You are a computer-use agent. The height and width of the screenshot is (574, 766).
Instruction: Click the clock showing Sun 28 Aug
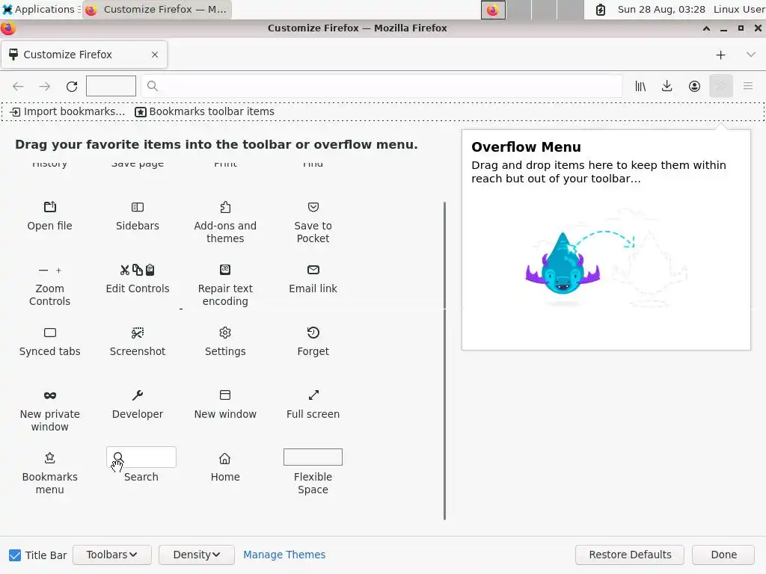tap(661, 9)
